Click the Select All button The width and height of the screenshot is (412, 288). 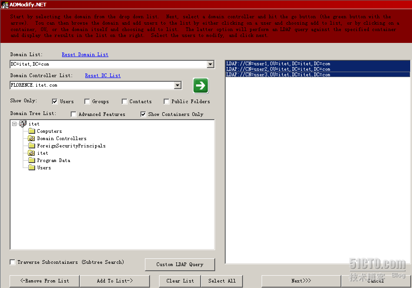point(222,281)
